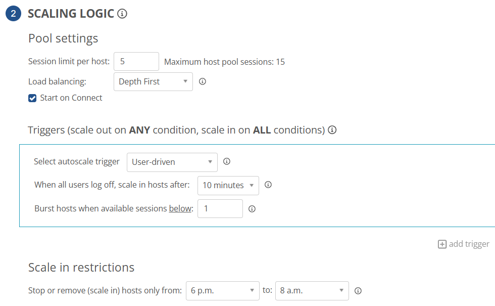Open the 6 p.m. start time dropdown
Image resolution: width=495 pixels, height=306 pixels.
222,291
